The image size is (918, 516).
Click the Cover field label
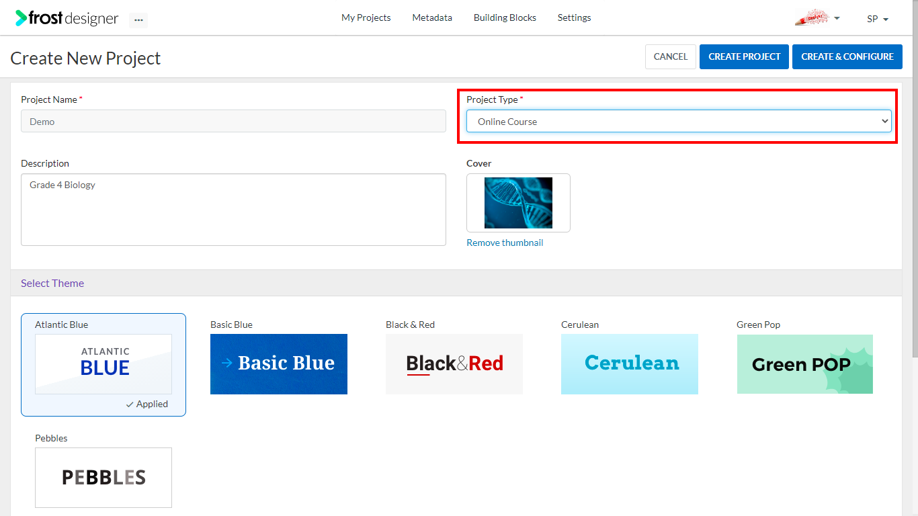[x=479, y=163]
